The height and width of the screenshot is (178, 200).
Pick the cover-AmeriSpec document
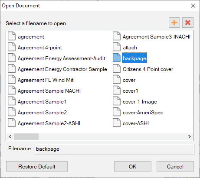pos(143,113)
